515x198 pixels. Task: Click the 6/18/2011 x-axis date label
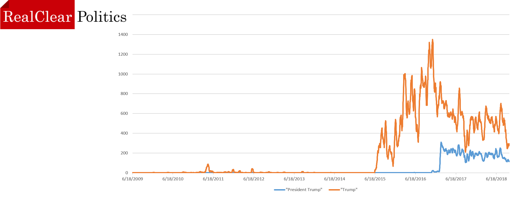[213, 179]
